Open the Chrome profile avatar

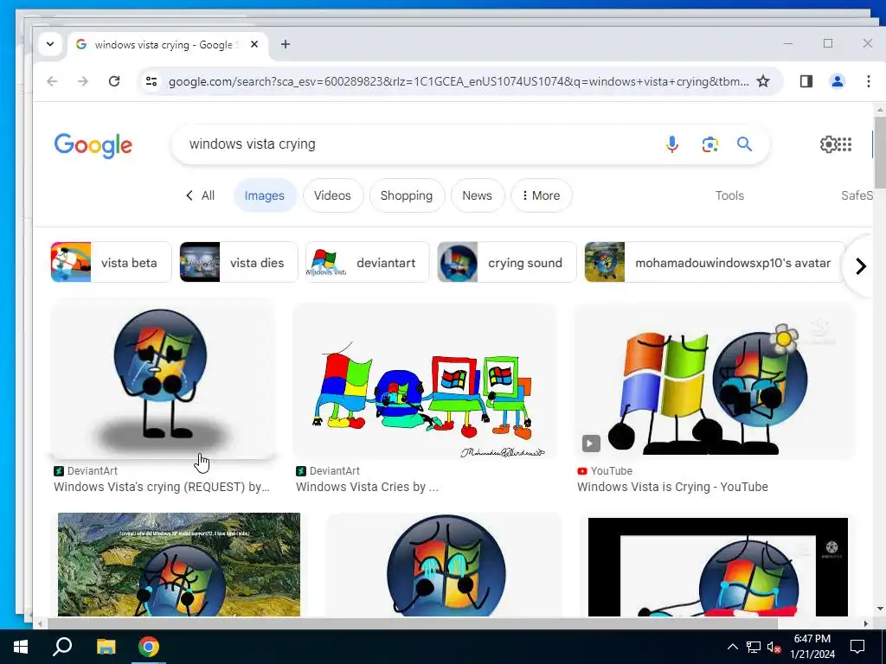click(x=838, y=81)
